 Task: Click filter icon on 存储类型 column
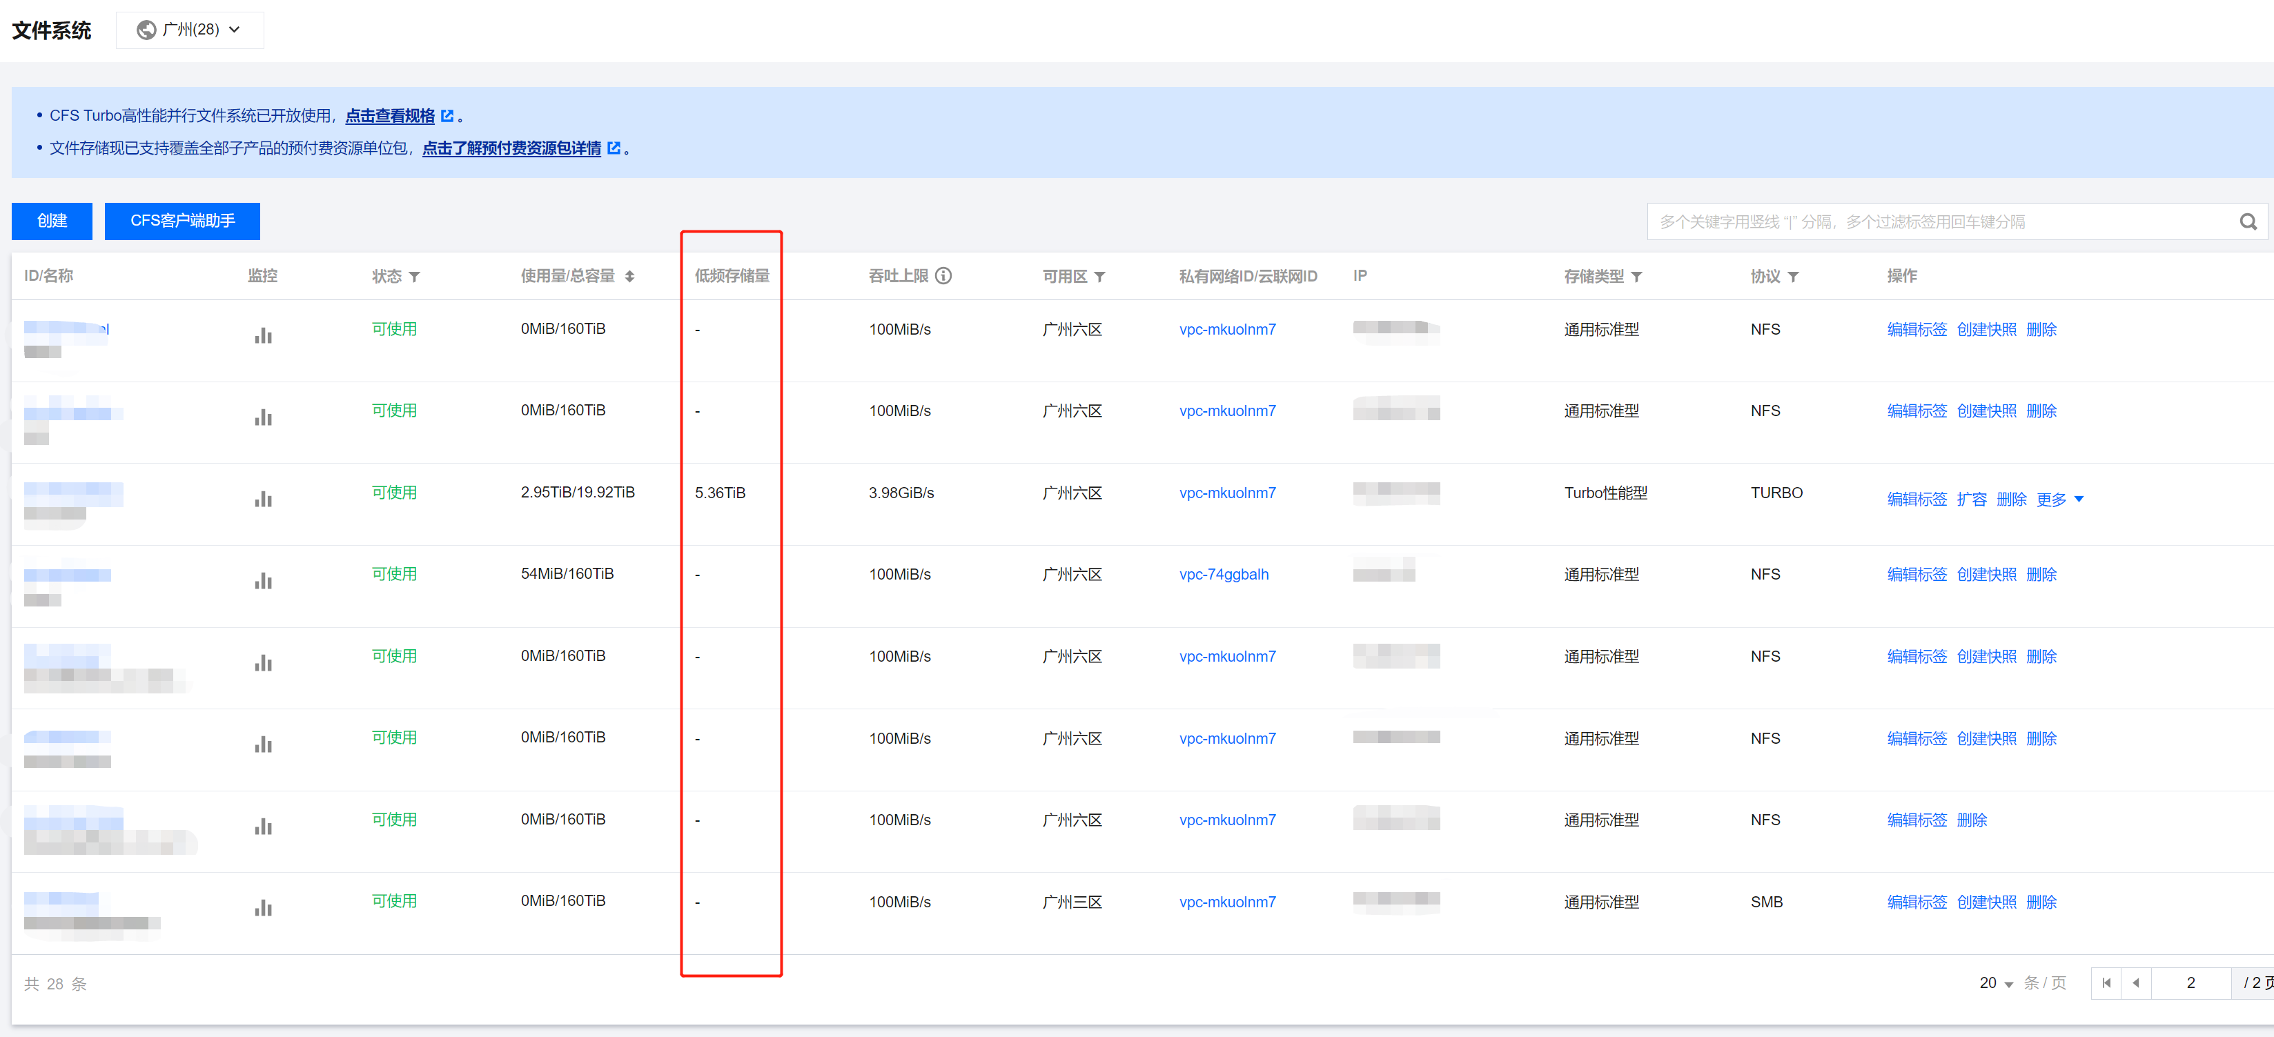click(x=1636, y=277)
